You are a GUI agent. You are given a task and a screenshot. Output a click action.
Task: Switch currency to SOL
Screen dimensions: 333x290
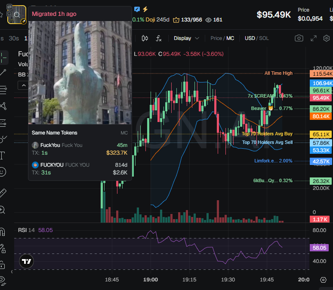click(x=264, y=38)
